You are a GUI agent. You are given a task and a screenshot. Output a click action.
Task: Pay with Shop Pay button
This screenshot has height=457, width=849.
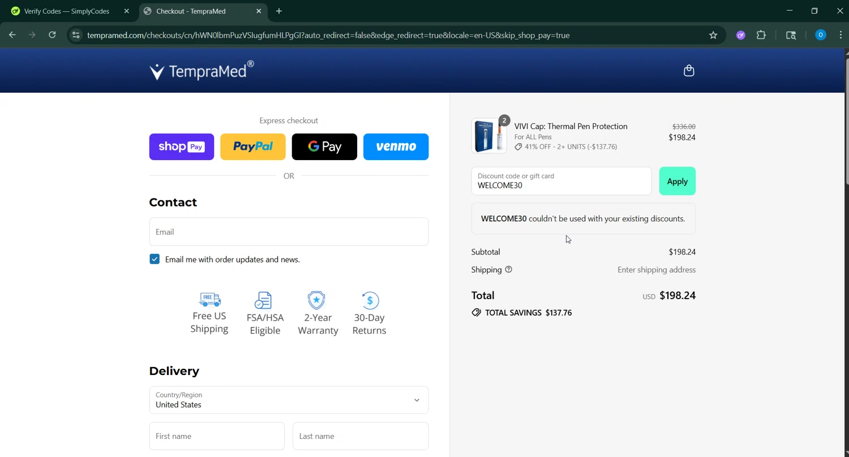click(182, 147)
